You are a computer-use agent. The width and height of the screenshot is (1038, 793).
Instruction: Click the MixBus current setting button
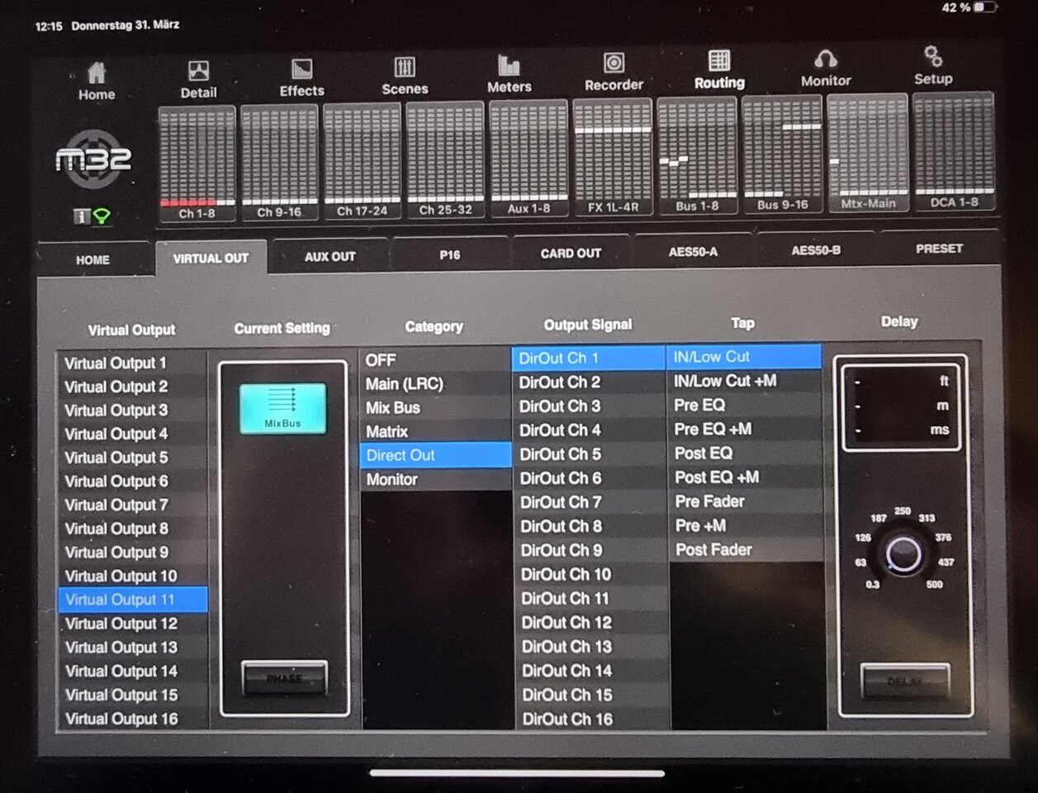(x=282, y=408)
